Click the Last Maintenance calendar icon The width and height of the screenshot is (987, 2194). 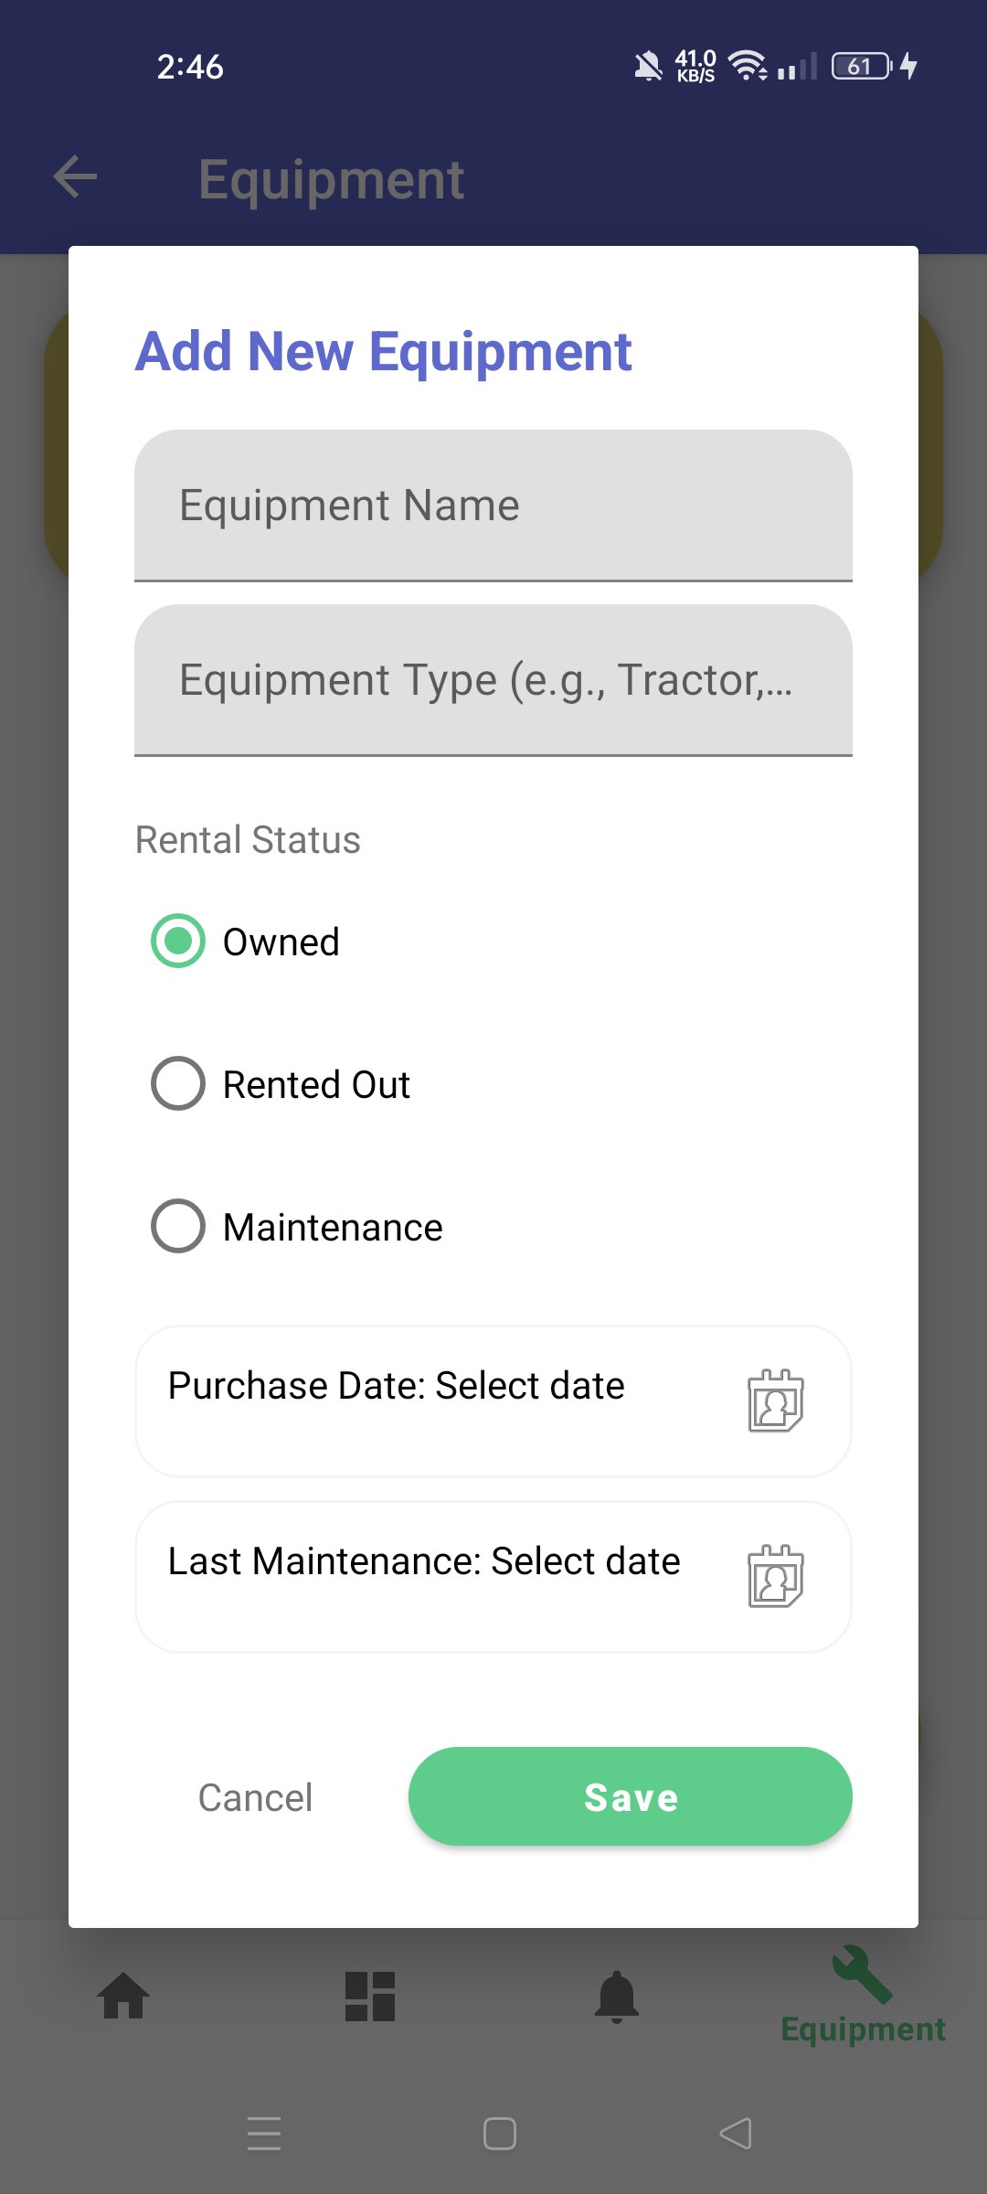coord(776,1576)
